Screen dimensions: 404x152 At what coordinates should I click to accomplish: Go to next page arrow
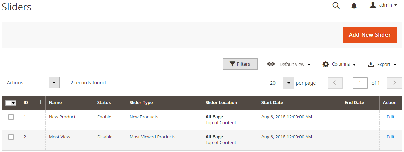(394, 83)
